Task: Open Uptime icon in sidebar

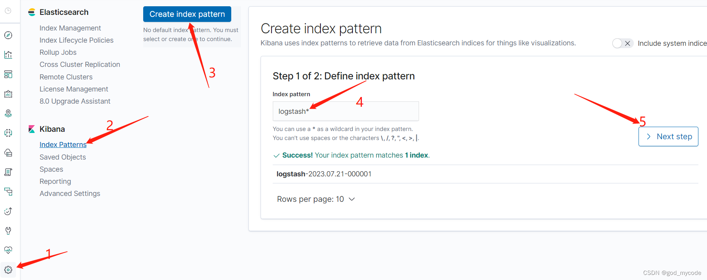Action: click(x=8, y=211)
